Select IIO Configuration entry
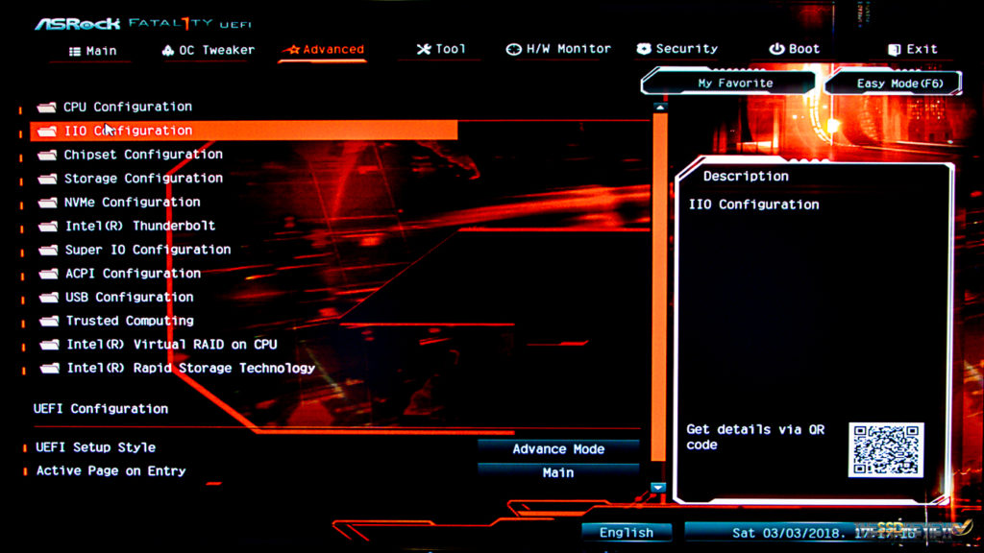This screenshot has height=553, width=984. (x=243, y=131)
